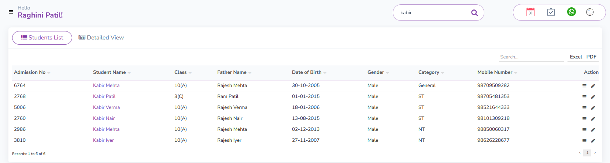Export the table to Excel

[576, 57]
